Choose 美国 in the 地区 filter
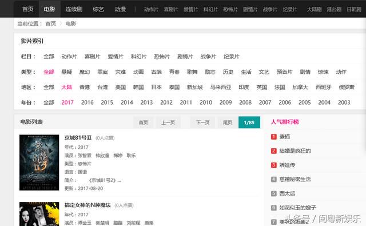 121,88
